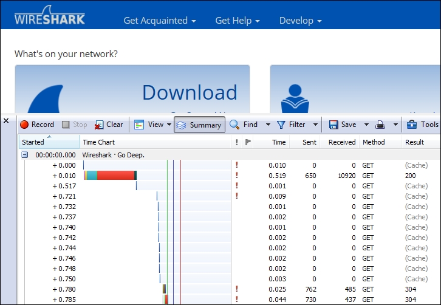Open the Print dropdown arrow
The width and height of the screenshot is (441, 305).
395,125
